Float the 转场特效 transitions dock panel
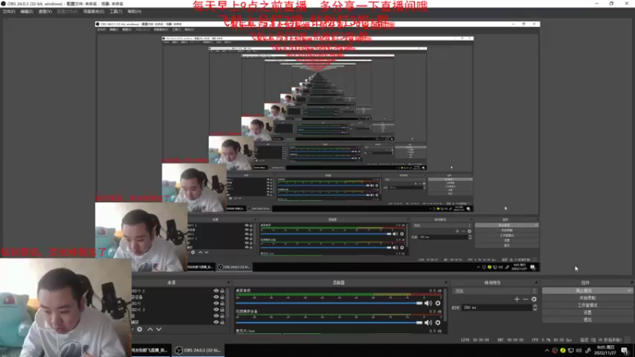 536,282
